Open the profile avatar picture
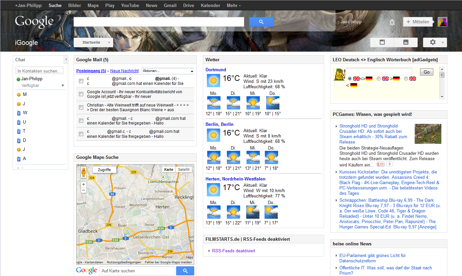This screenshot has width=462, height=276. click(x=442, y=22)
